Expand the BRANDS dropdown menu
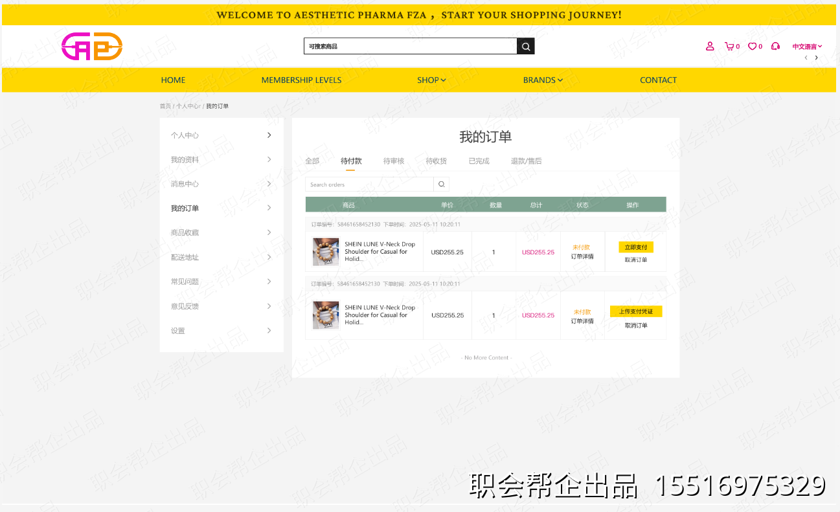The image size is (840, 512). tap(543, 80)
